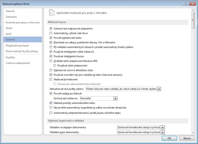Viewport: 198px width, 144px height.
Task: Enable Sledovat formátování checkbox
Action: pos(51,79)
